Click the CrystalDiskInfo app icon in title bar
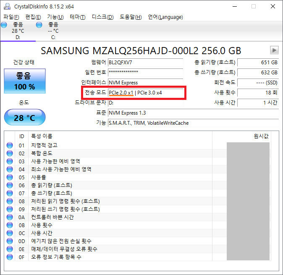Image resolution: width=283 pixels, height=275 pixels. tap(7, 6)
